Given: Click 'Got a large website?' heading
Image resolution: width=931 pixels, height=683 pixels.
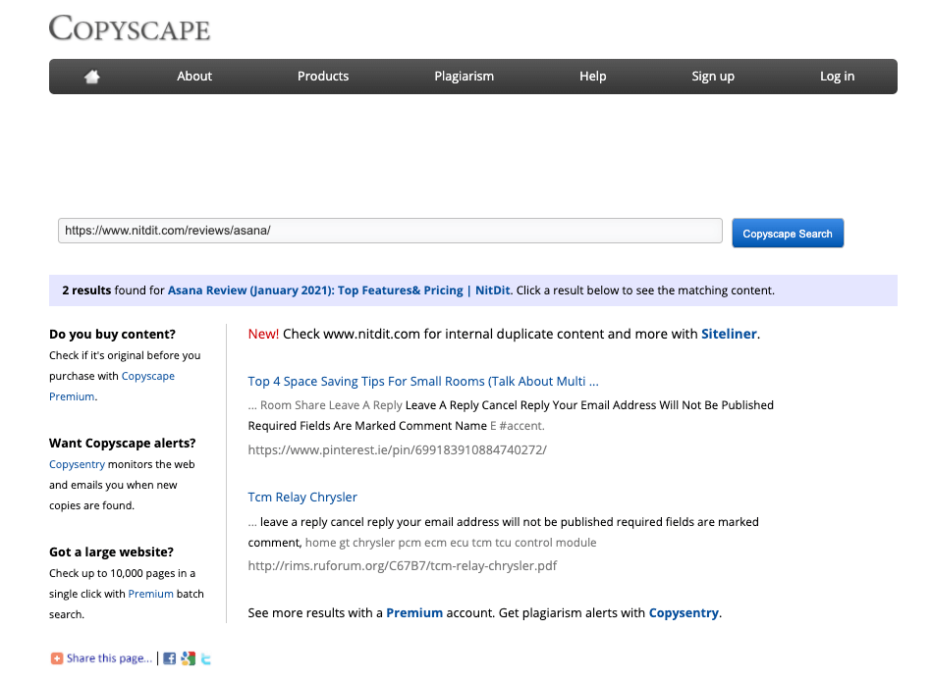Looking at the screenshot, I should pyautogui.click(x=111, y=552).
